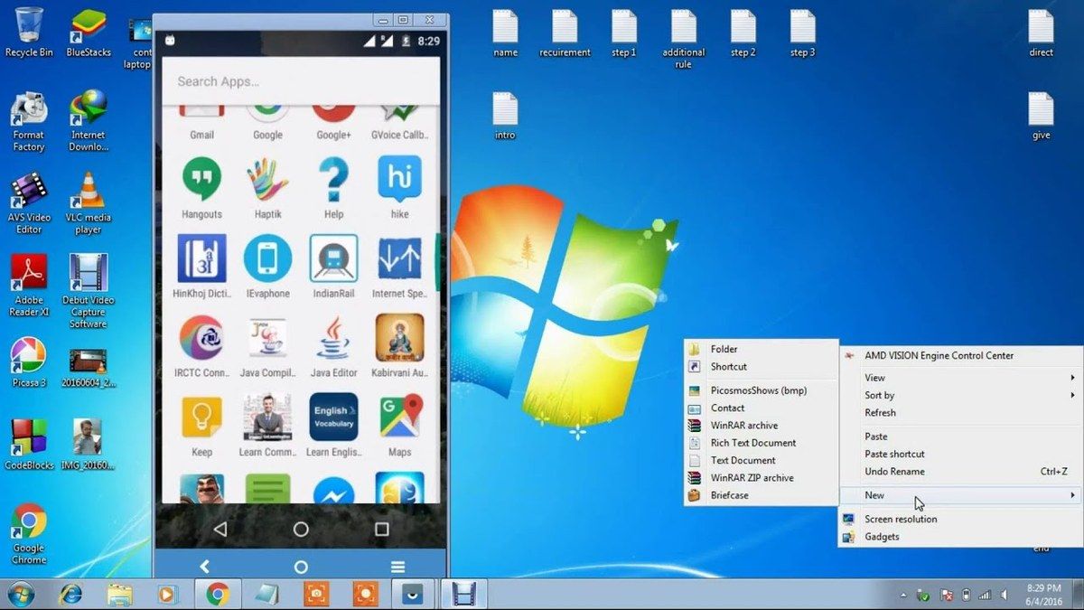Create a new Contact from submenu
This screenshot has height=610, width=1084.
[x=761, y=408]
